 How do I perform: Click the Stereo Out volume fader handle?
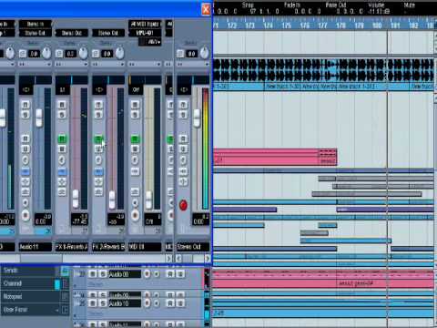197,118
